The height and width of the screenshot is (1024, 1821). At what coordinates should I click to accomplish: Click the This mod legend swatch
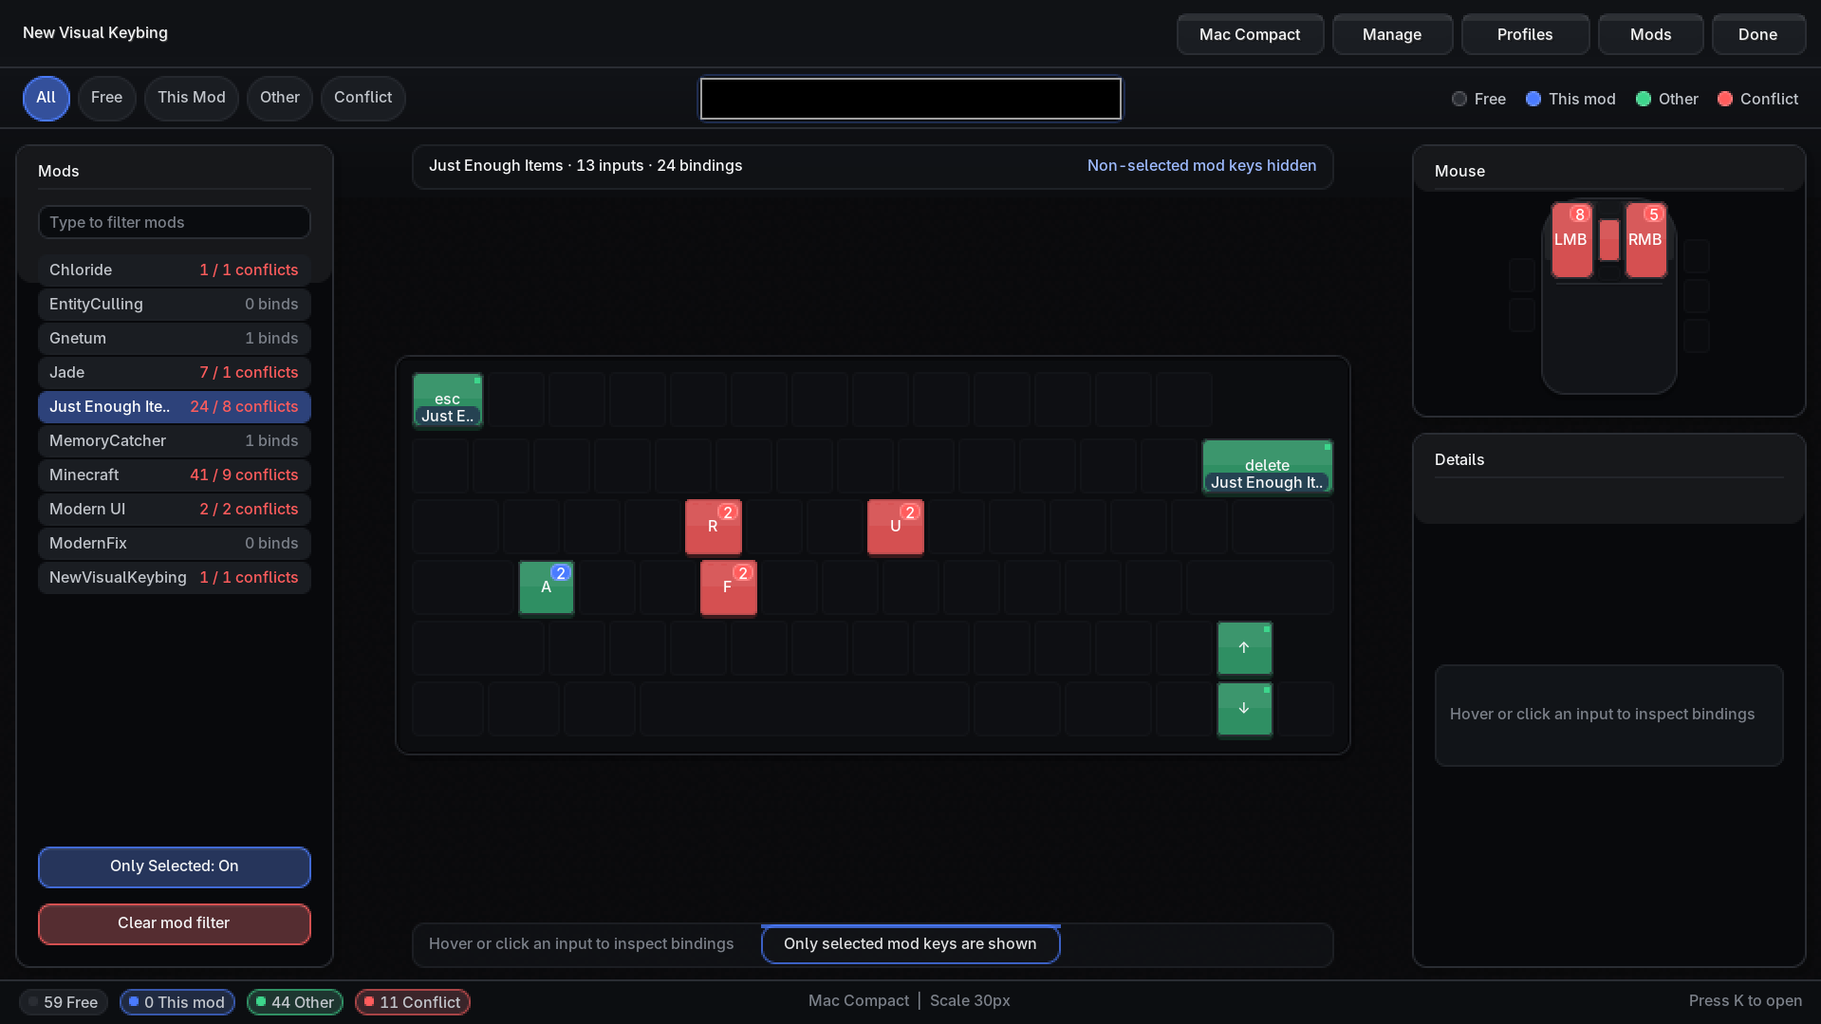pyautogui.click(x=1533, y=99)
